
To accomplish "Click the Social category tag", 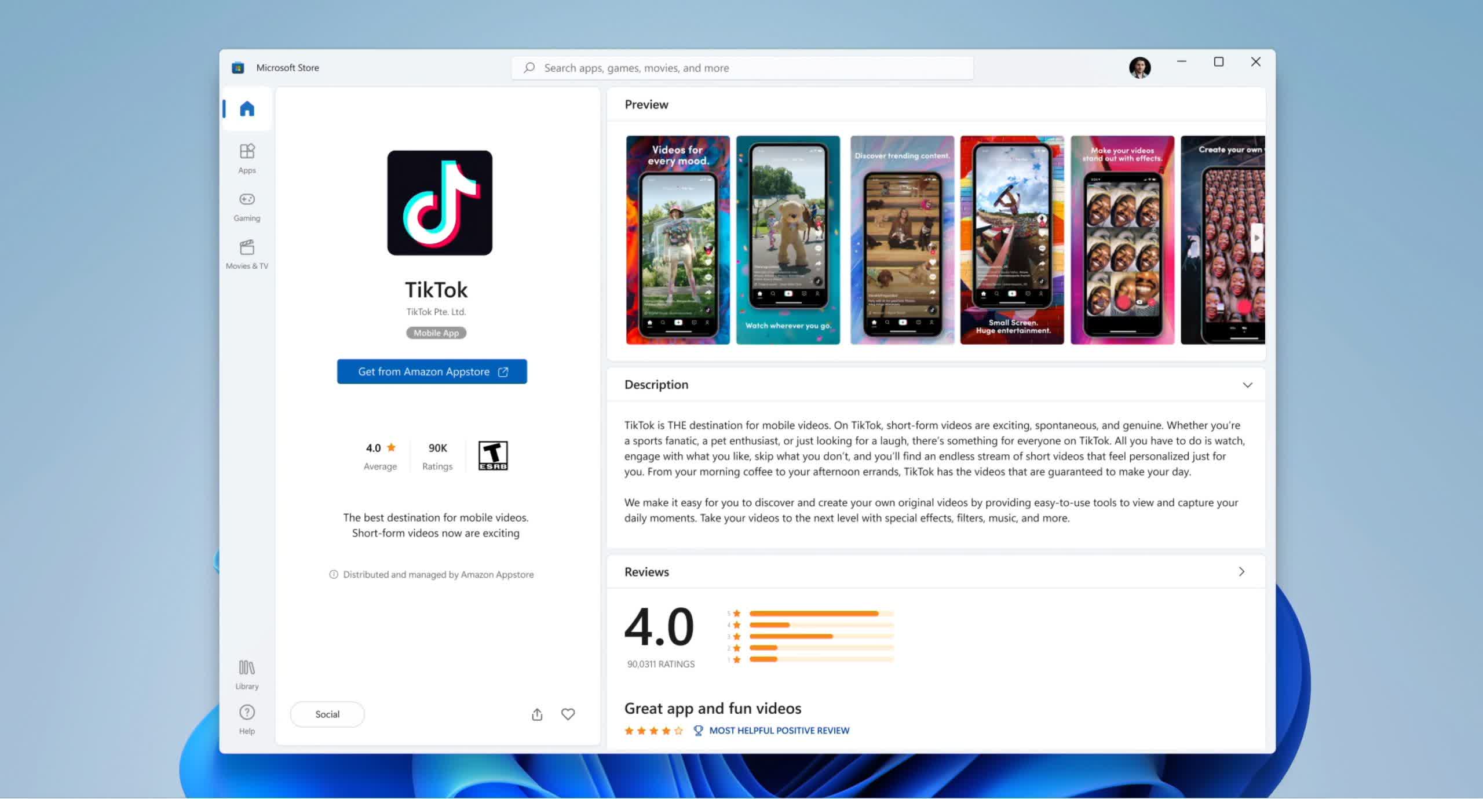I will point(327,714).
